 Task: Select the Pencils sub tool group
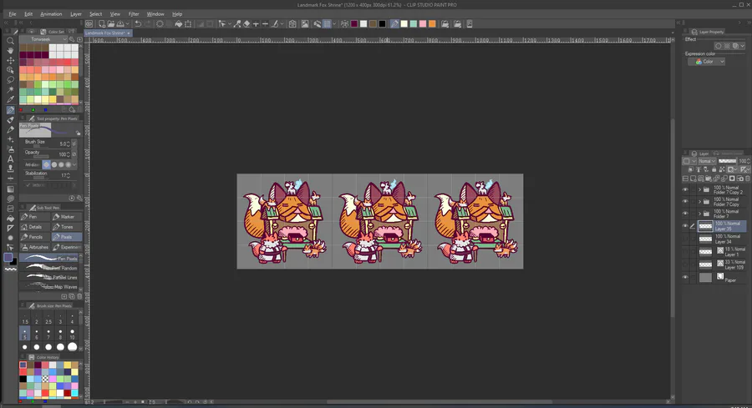coord(34,237)
